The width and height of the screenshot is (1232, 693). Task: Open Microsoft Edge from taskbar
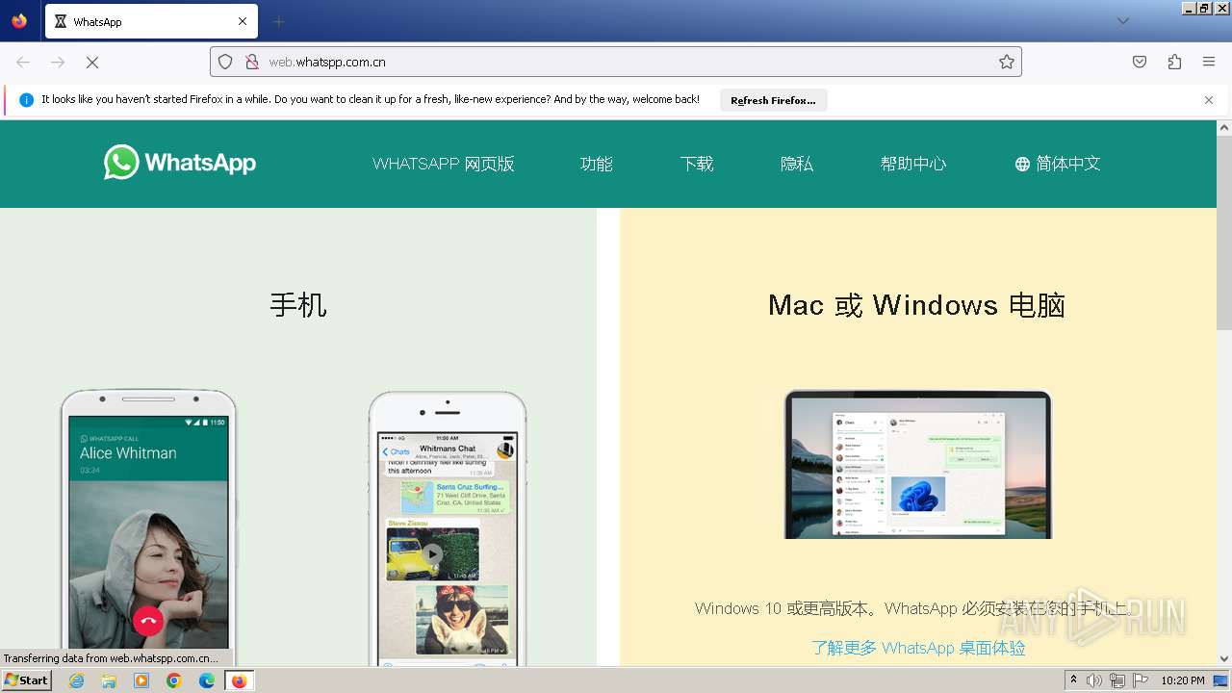click(207, 680)
